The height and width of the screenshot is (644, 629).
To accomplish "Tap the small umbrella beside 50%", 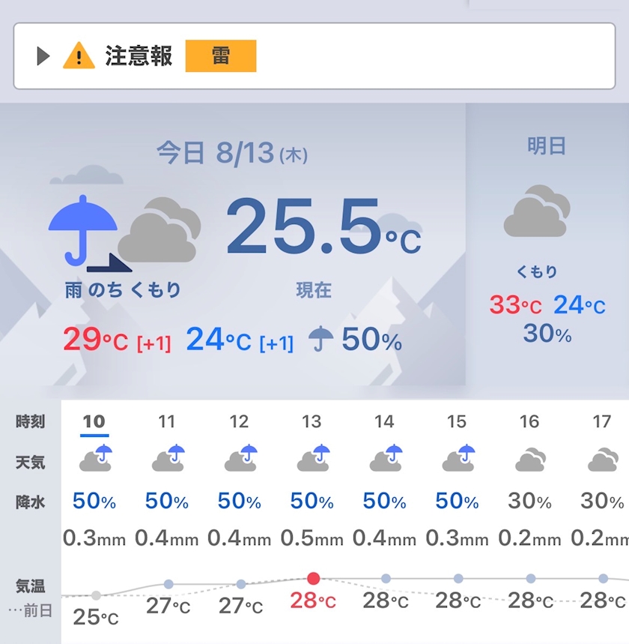I will point(320,338).
